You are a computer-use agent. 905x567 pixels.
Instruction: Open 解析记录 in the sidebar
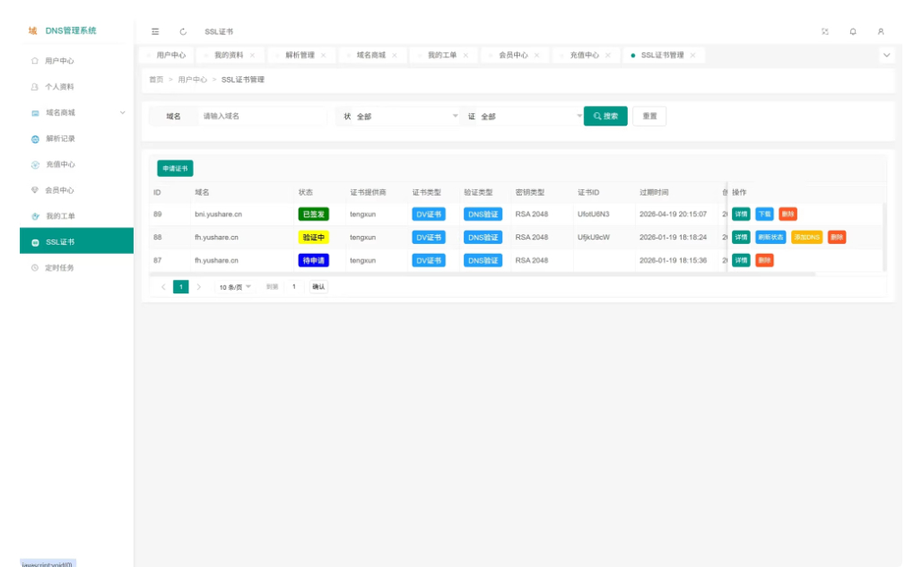pyautogui.click(x=60, y=139)
